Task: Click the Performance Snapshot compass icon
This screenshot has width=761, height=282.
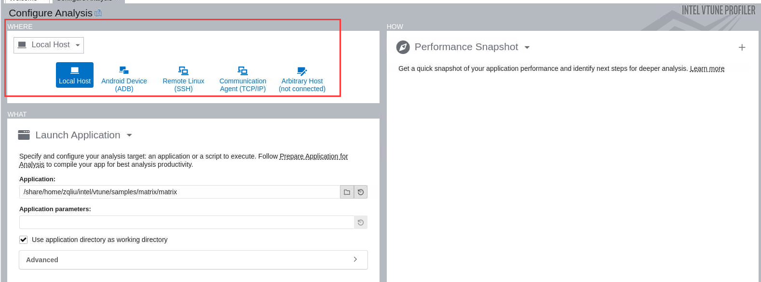Action: click(403, 47)
